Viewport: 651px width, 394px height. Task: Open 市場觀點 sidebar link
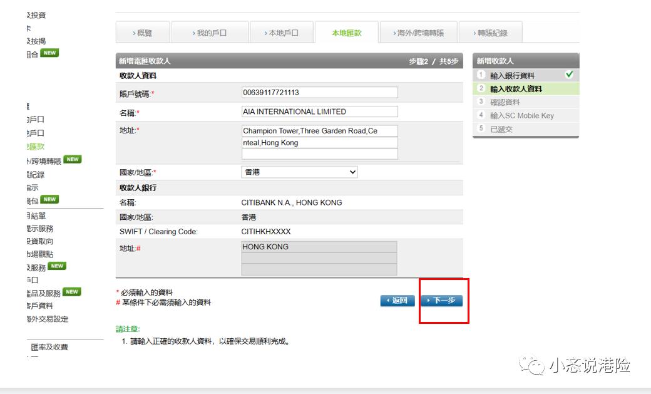pyautogui.click(x=39, y=254)
